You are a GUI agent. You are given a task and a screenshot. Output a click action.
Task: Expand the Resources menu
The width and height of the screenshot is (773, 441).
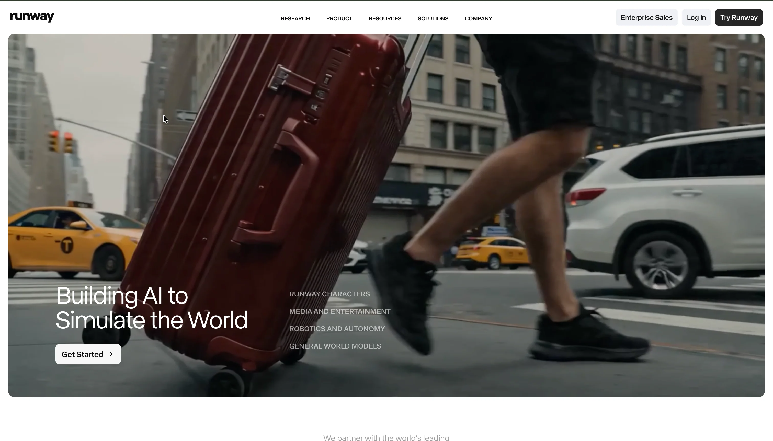(x=384, y=18)
